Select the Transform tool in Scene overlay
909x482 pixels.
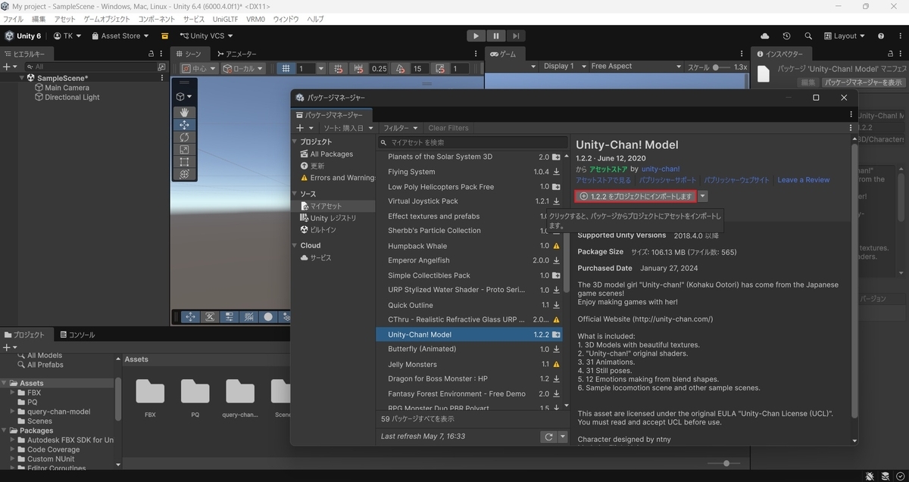[184, 174]
